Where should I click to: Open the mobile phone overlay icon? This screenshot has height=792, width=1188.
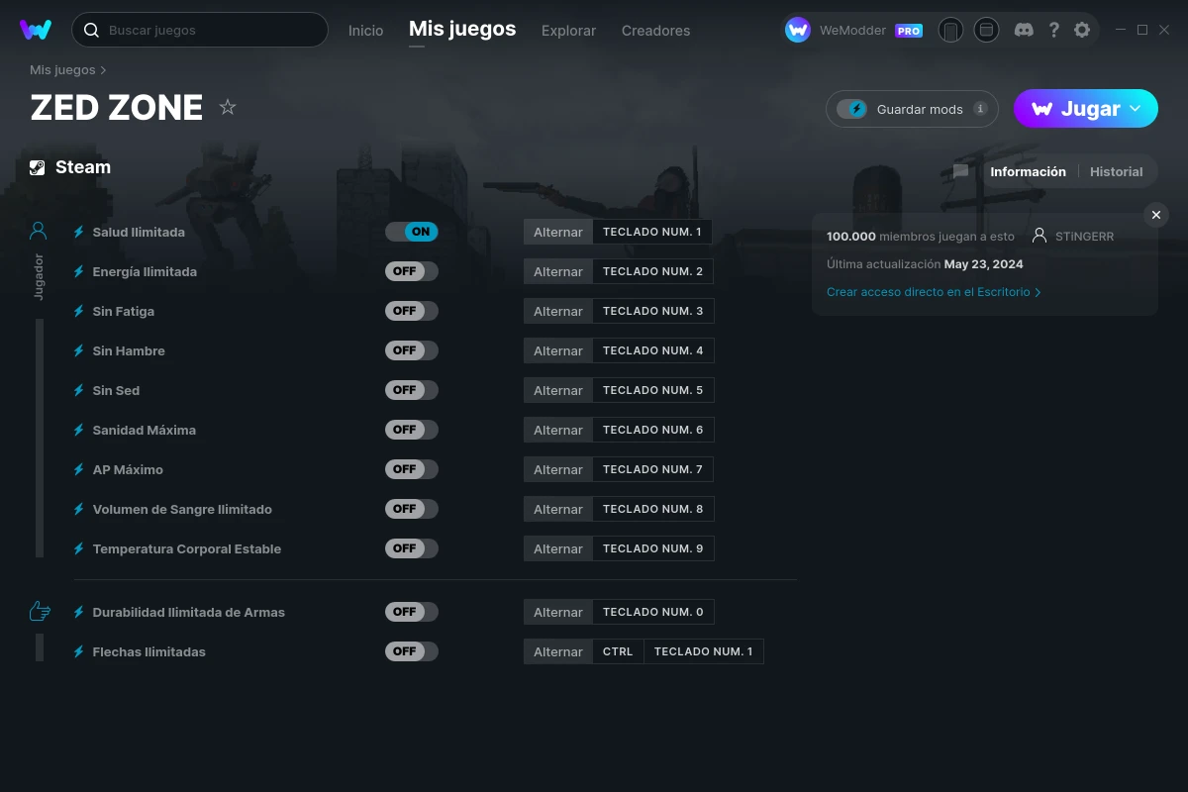[x=950, y=31]
